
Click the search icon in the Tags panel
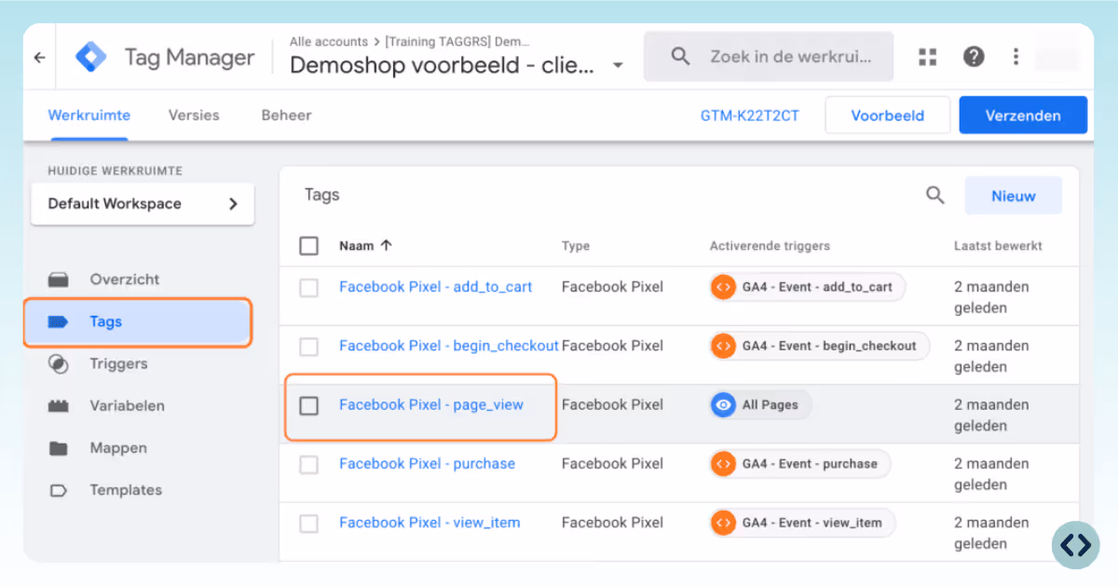click(x=934, y=196)
